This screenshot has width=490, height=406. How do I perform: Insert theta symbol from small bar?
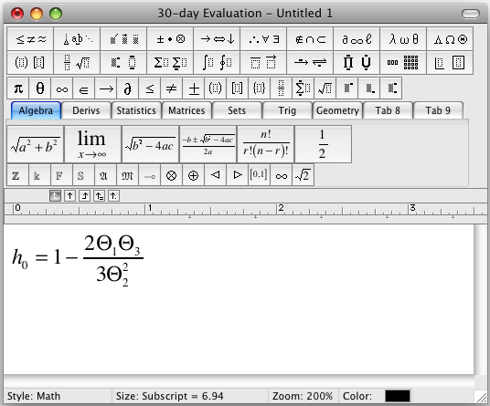[40, 88]
